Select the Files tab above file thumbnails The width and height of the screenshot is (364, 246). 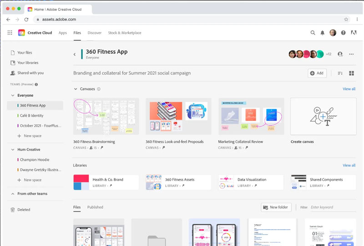[x=77, y=207]
